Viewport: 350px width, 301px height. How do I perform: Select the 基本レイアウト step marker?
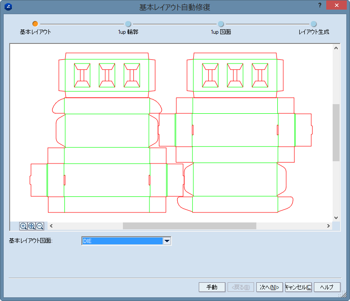[x=35, y=24]
